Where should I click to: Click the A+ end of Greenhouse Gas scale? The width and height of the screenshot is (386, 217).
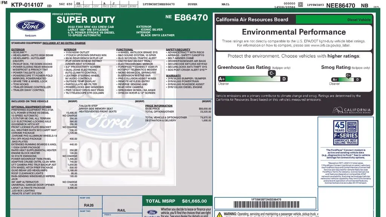point(222,79)
